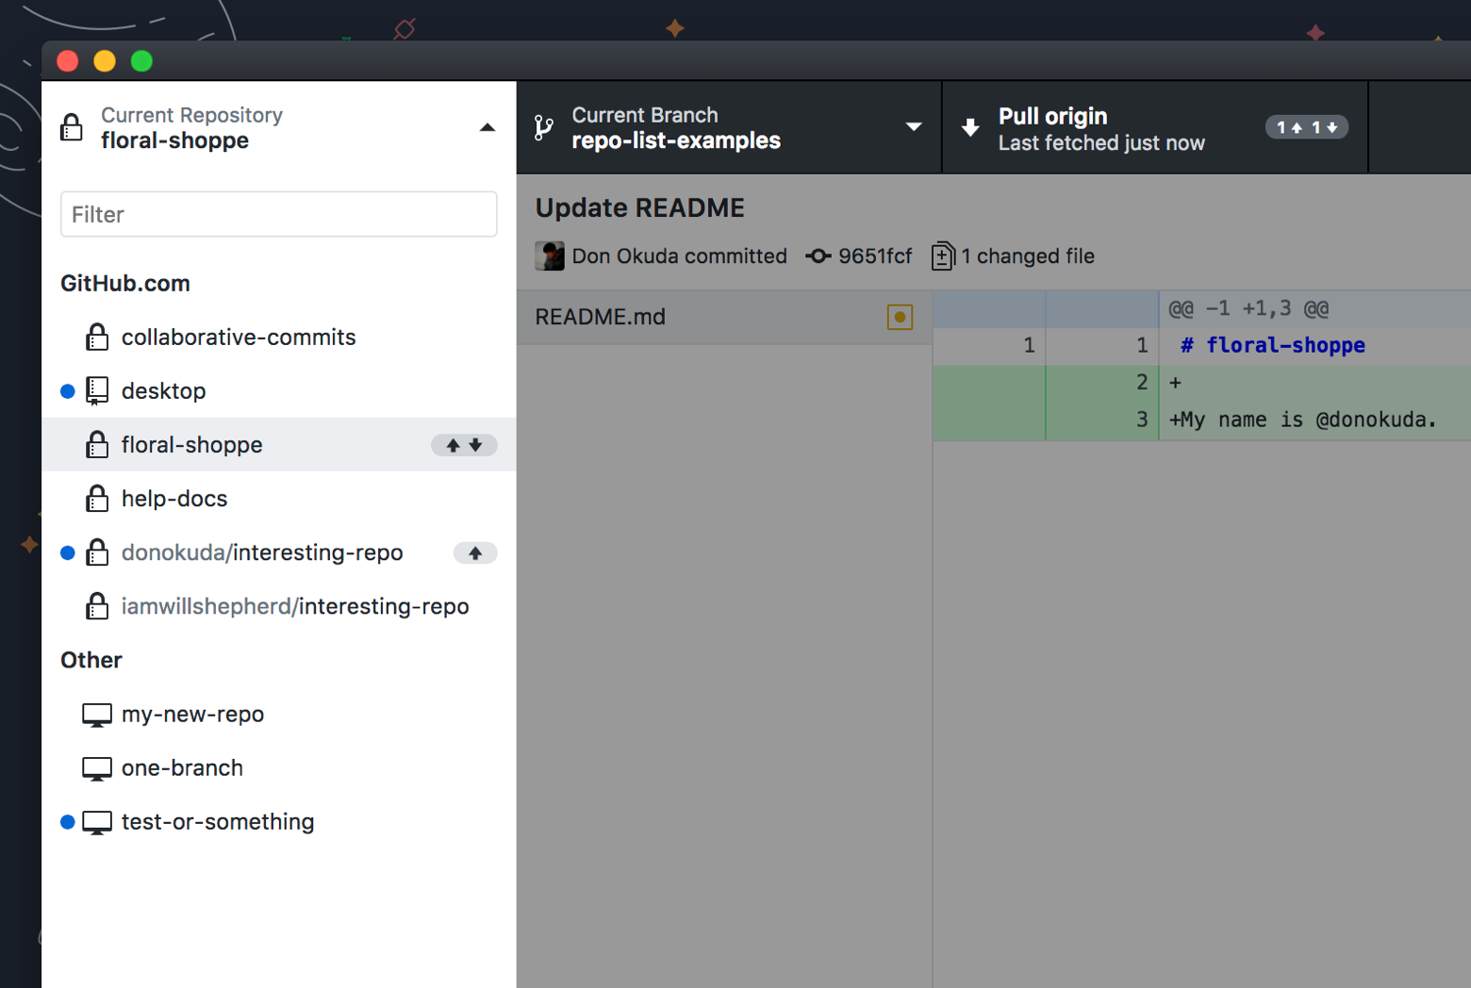The height and width of the screenshot is (988, 1471).
Task: Click computer icon beside test-or-something
Action: [x=97, y=823]
